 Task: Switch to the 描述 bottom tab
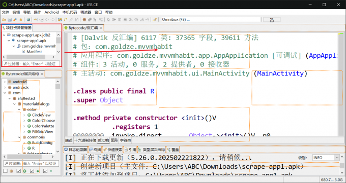tap(69, 140)
